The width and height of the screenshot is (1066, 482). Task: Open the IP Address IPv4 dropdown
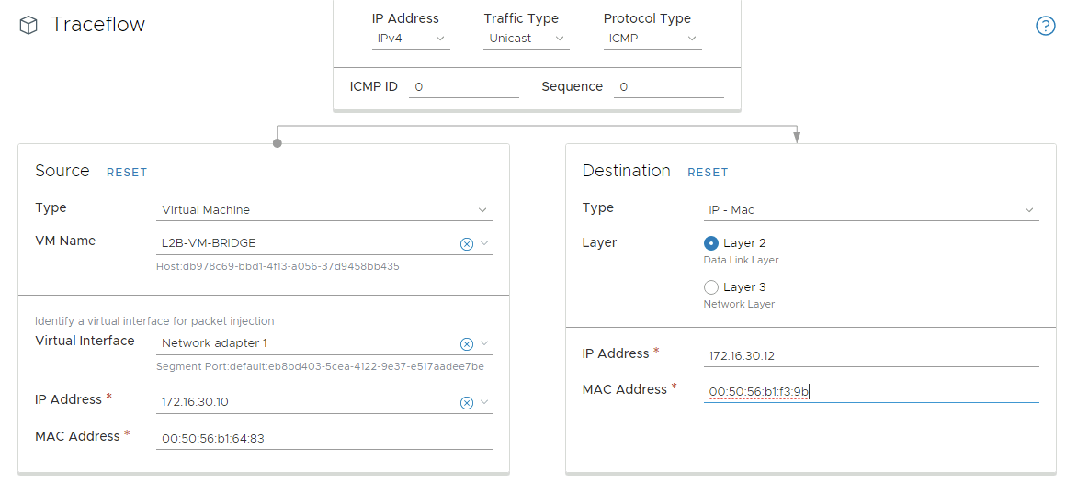pos(410,39)
